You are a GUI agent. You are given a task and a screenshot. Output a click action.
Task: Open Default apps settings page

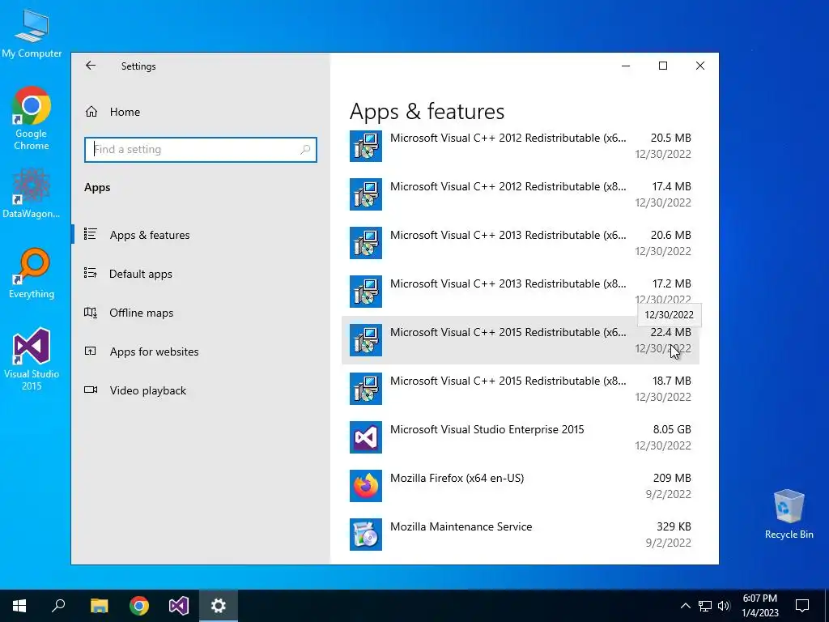201,274
